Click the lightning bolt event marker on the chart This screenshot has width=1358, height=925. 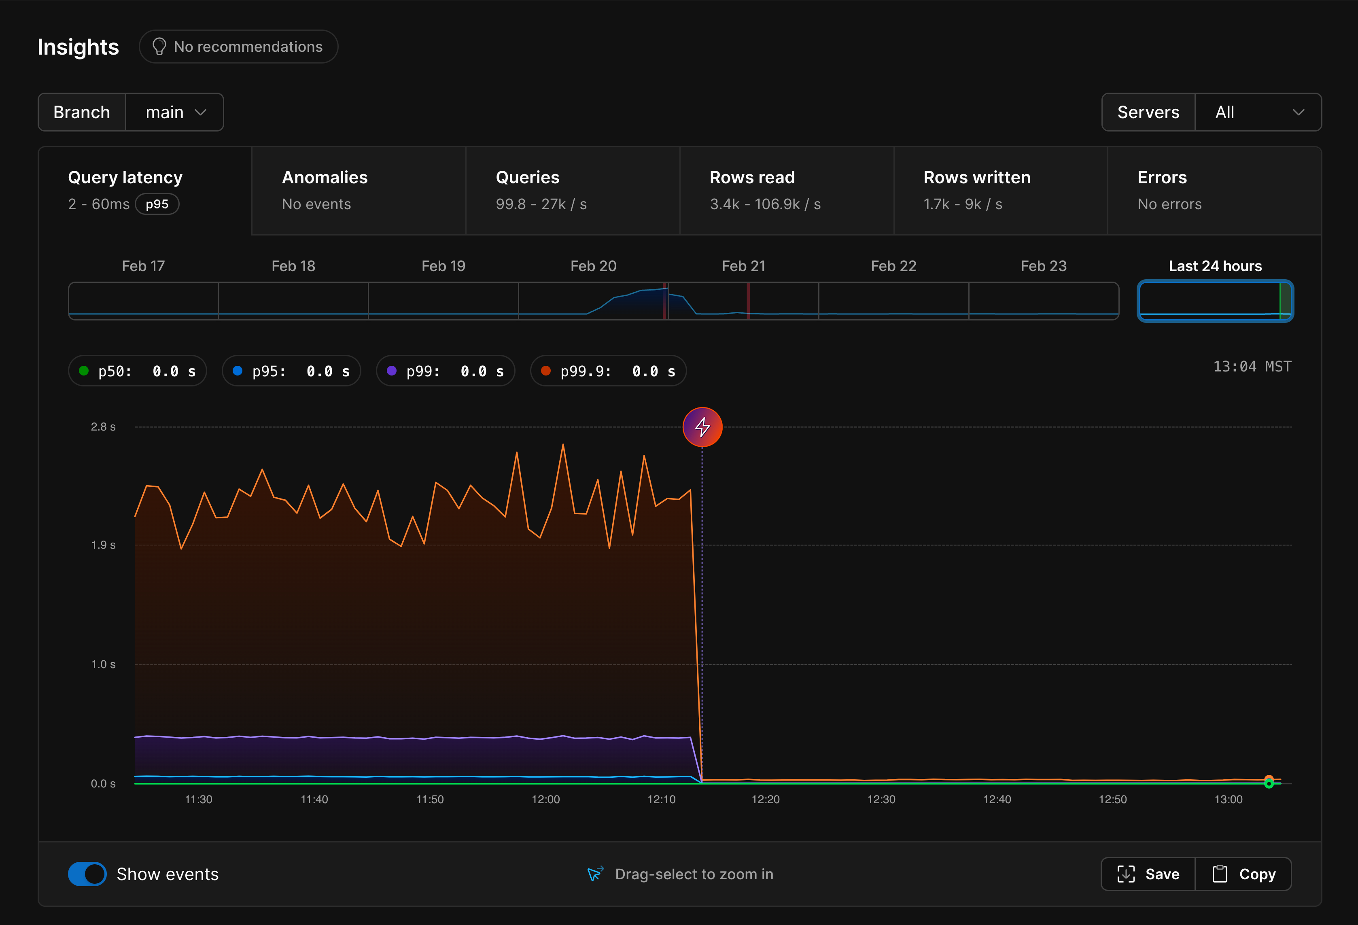point(702,427)
